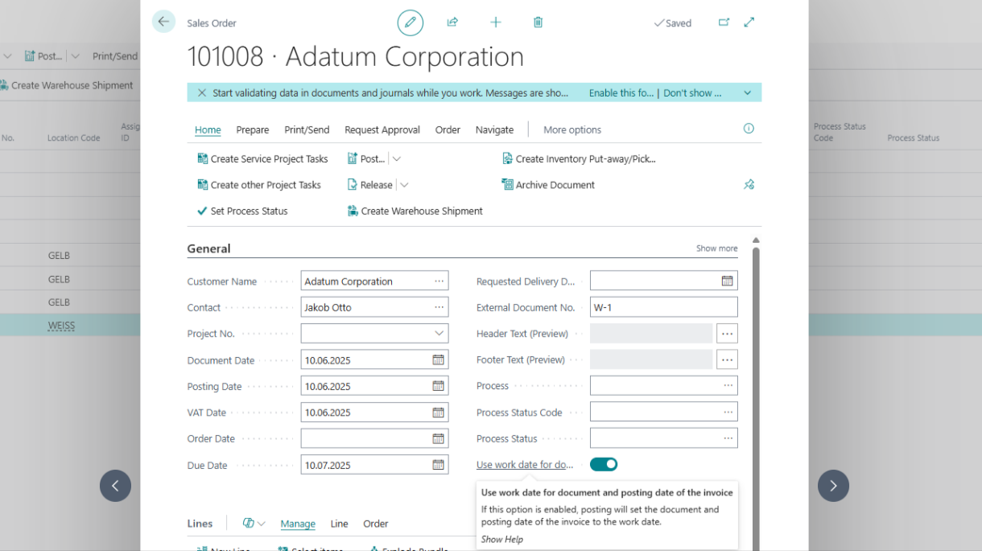Open Requested Delivery Date calendar picker

pos(727,281)
